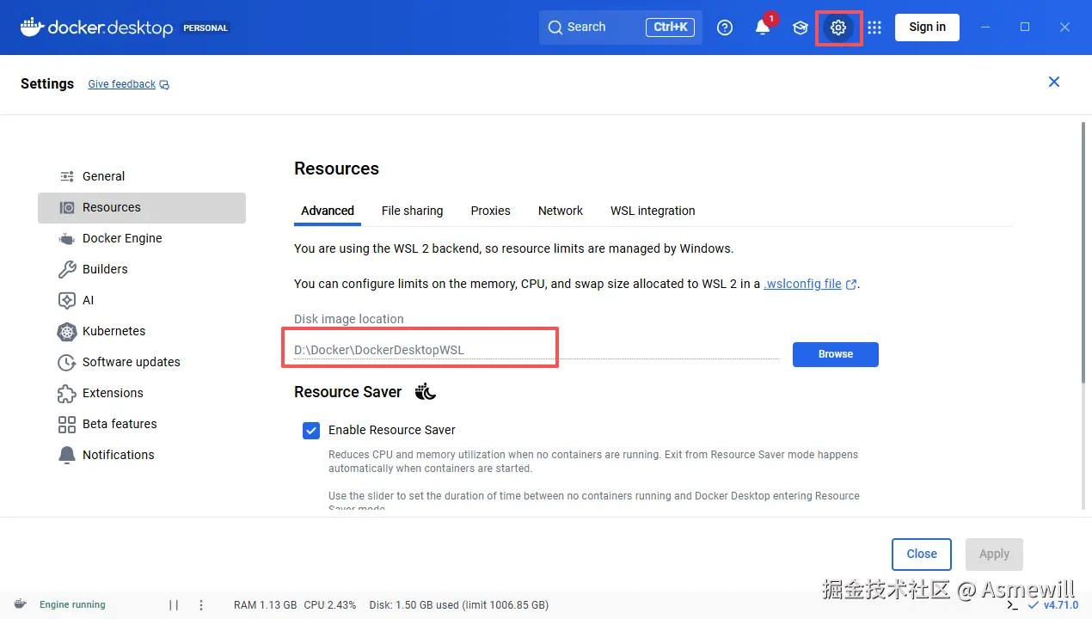
Task: Click the Resources icon in the sidebar
Action: 67,207
